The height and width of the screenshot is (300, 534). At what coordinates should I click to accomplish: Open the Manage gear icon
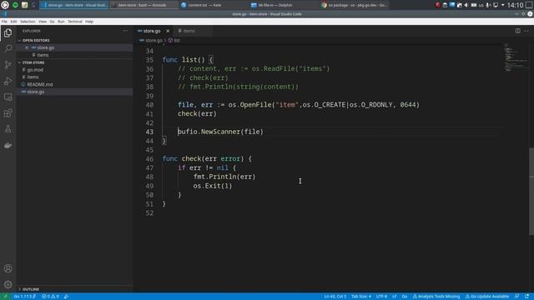(8, 284)
